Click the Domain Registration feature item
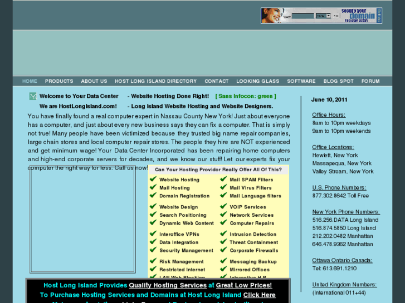 [184, 196]
